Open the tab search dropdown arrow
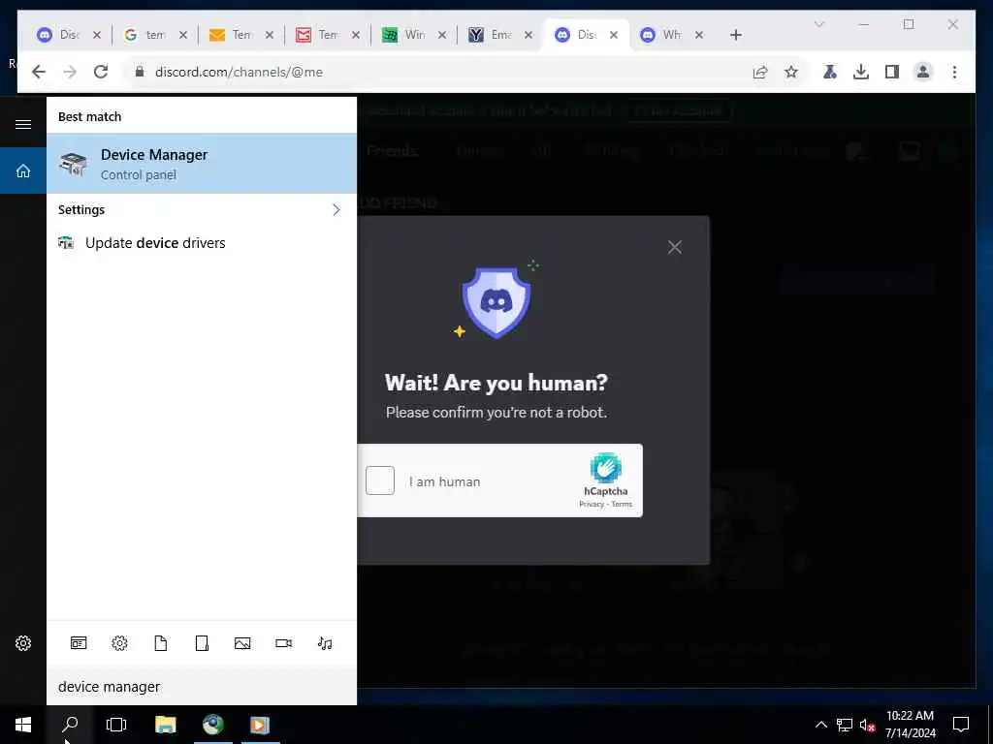993x744 pixels. click(818, 24)
